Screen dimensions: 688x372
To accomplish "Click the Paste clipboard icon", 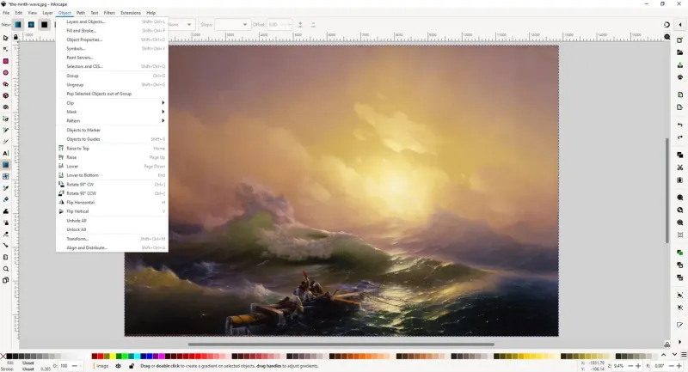I will pyautogui.click(x=679, y=180).
